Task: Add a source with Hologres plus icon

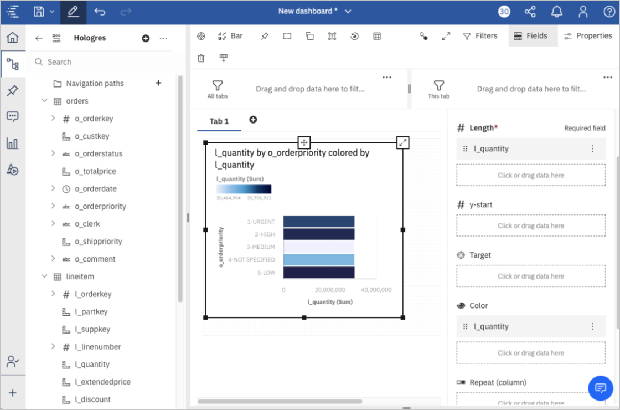Action: point(146,38)
